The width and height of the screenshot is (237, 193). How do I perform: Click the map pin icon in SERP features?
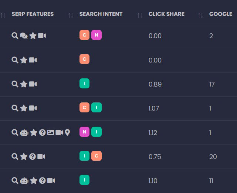[x=67, y=132]
